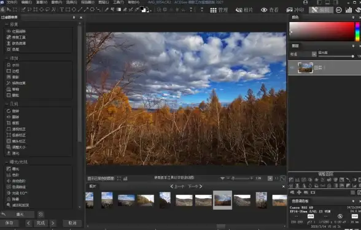Select the Text tool in the toolbar
Viewport: 361px width, 230px height.
click(x=61, y=10)
